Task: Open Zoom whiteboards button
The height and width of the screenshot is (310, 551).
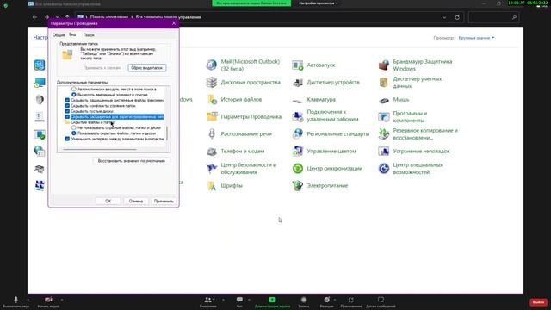Action: pos(381,301)
